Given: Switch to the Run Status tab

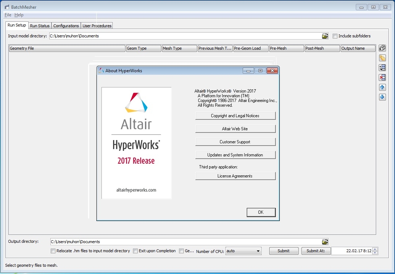Looking at the screenshot, I should tap(40, 26).
